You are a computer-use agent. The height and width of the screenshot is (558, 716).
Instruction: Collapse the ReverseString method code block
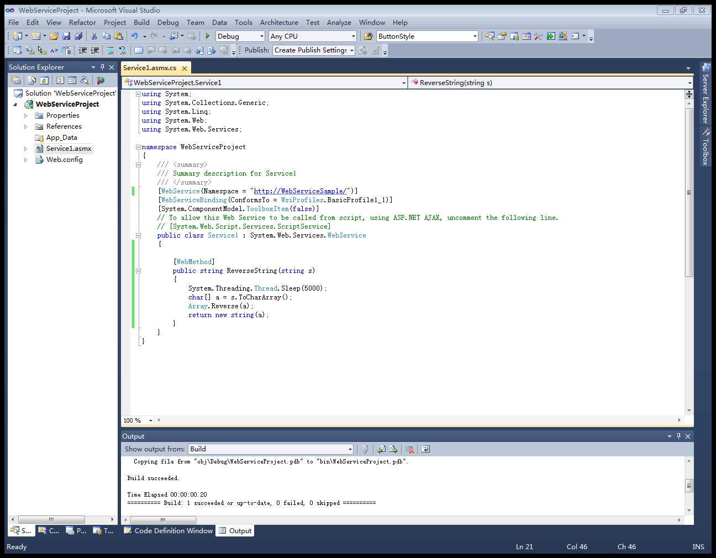pyautogui.click(x=138, y=271)
